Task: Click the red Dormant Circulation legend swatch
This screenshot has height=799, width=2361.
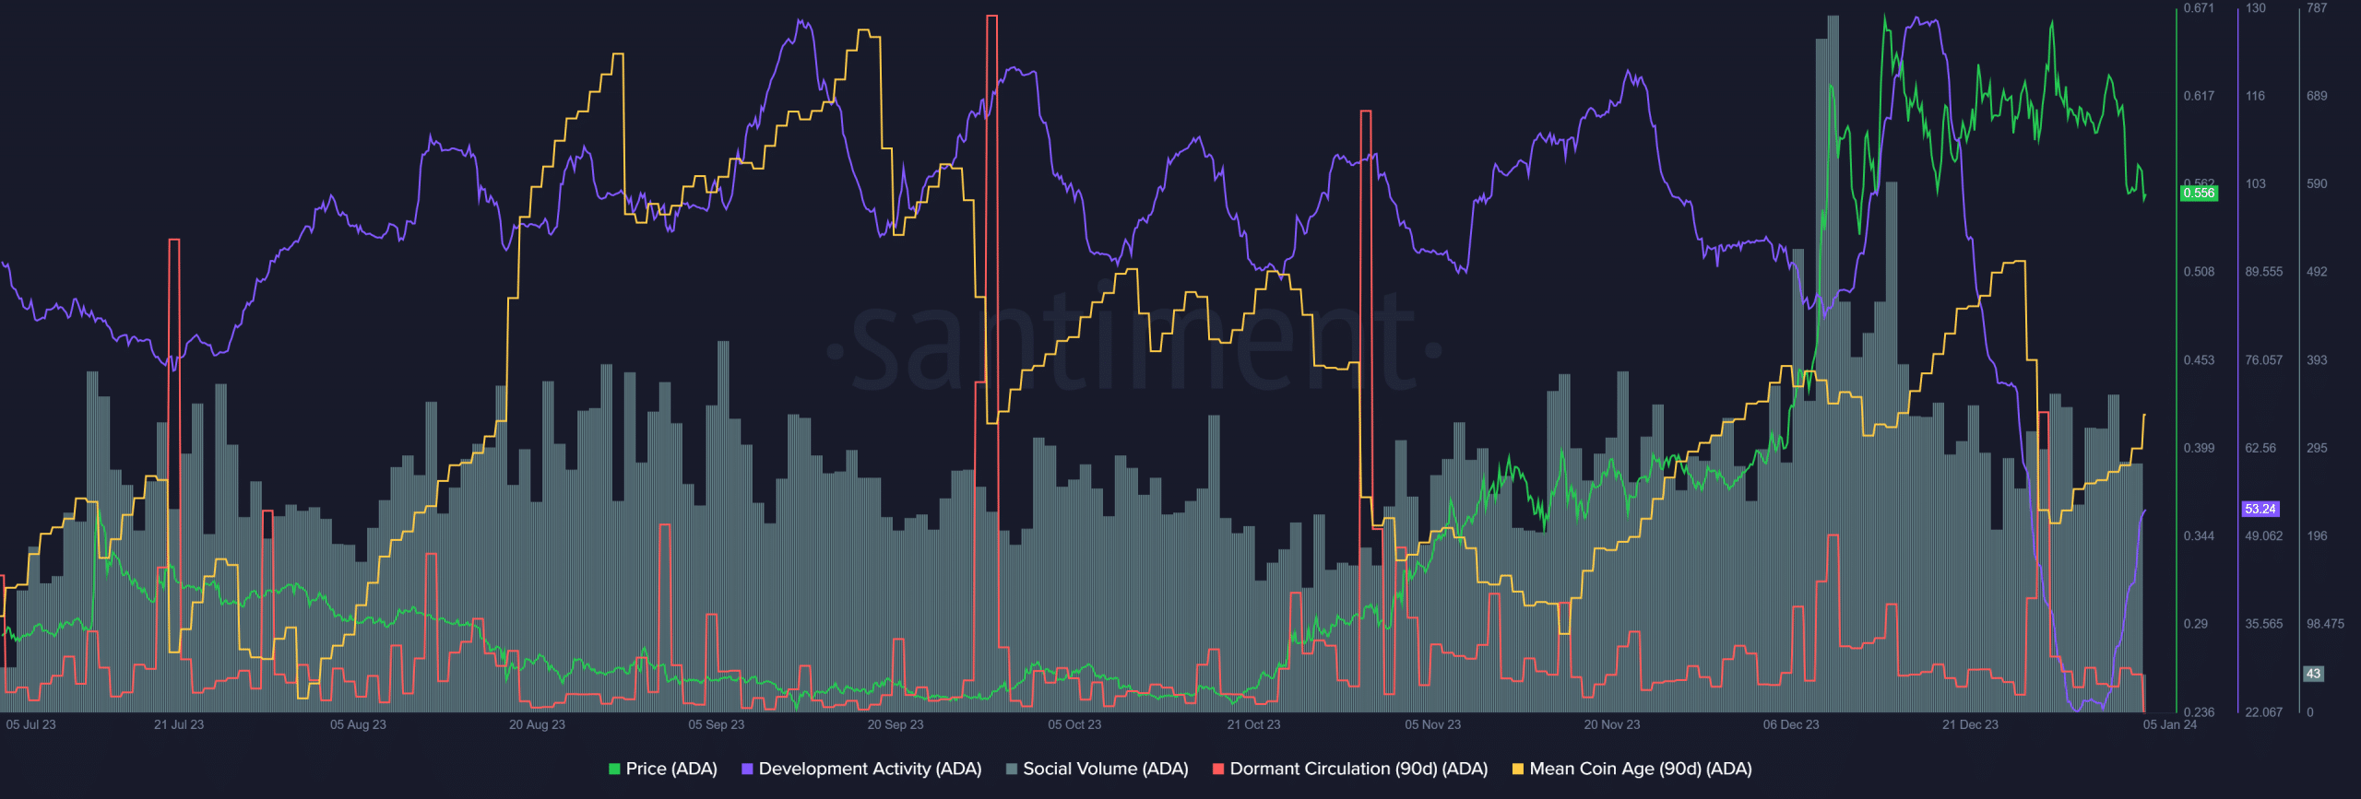Action: tap(1218, 769)
